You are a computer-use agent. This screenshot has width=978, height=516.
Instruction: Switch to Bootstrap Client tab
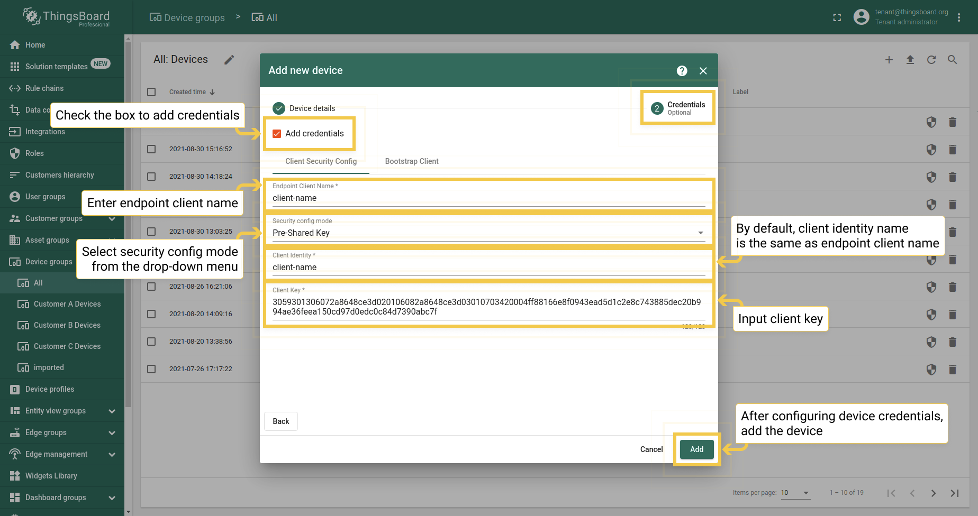[x=412, y=161]
